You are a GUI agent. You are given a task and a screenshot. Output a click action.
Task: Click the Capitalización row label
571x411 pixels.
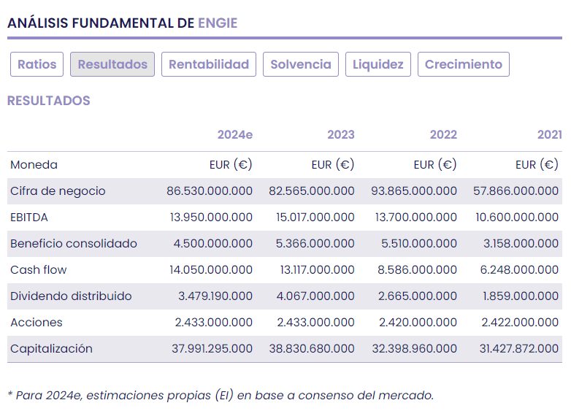[x=51, y=349]
